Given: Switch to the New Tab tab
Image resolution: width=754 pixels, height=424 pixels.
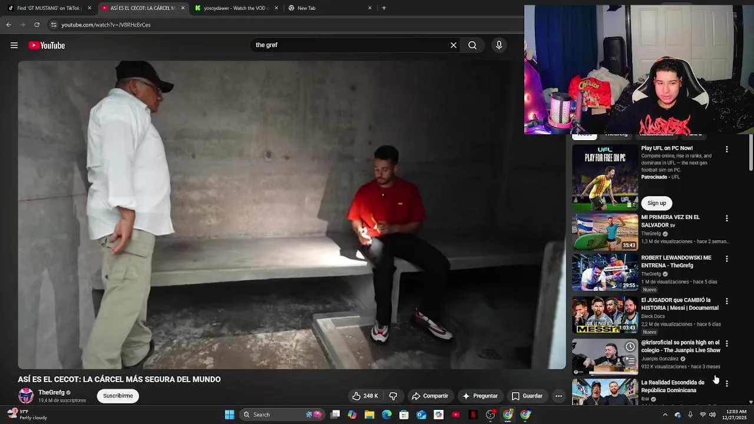Looking at the screenshot, I should tap(330, 8).
